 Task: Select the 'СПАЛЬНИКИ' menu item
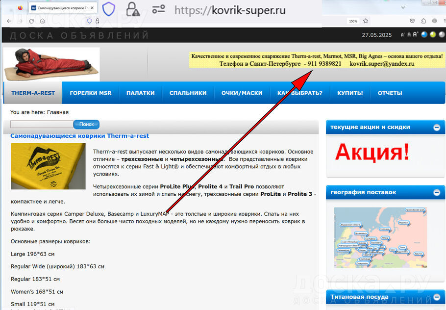[188, 93]
